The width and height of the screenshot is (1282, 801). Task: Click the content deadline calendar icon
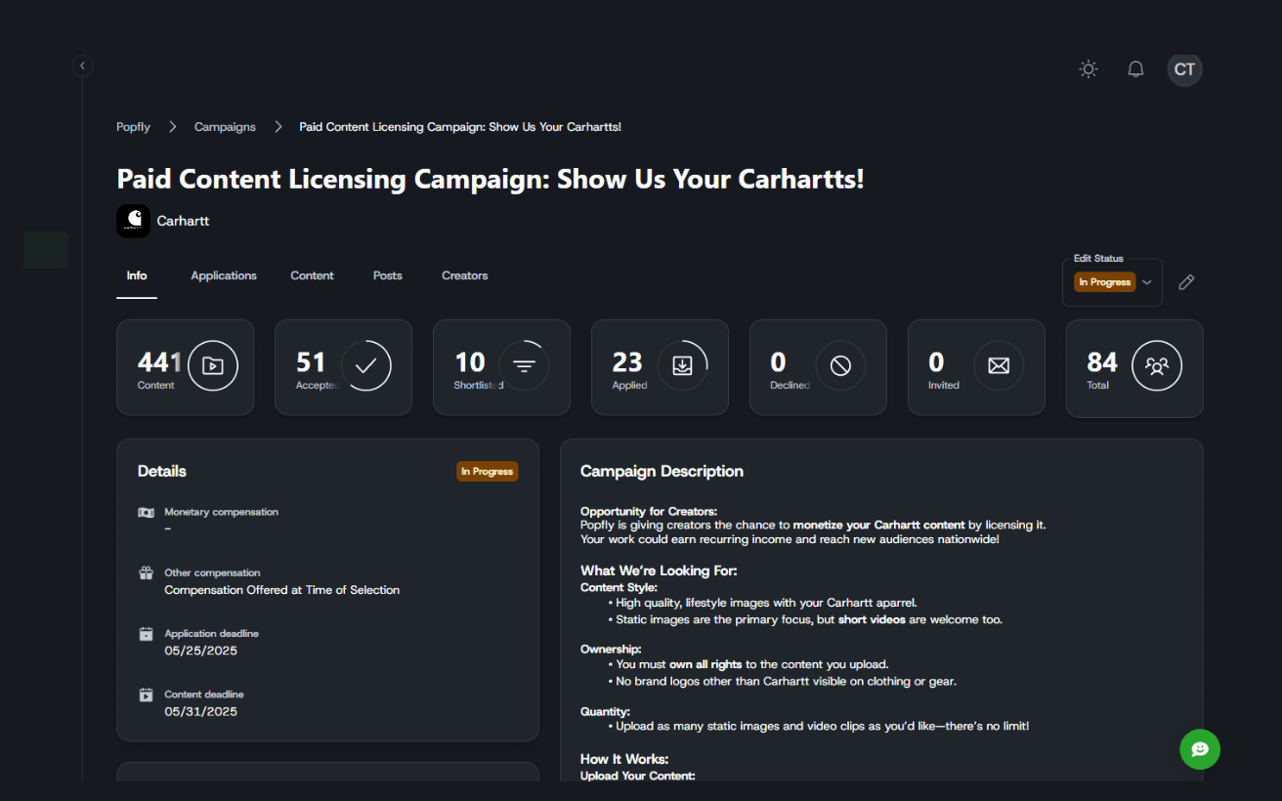(x=146, y=695)
